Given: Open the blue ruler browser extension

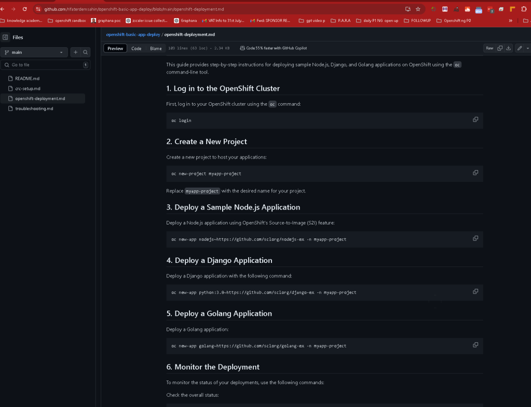Looking at the screenshot, I should click(479, 10).
